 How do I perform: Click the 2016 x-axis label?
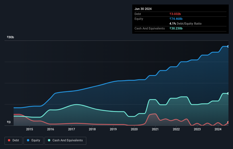[51, 129]
